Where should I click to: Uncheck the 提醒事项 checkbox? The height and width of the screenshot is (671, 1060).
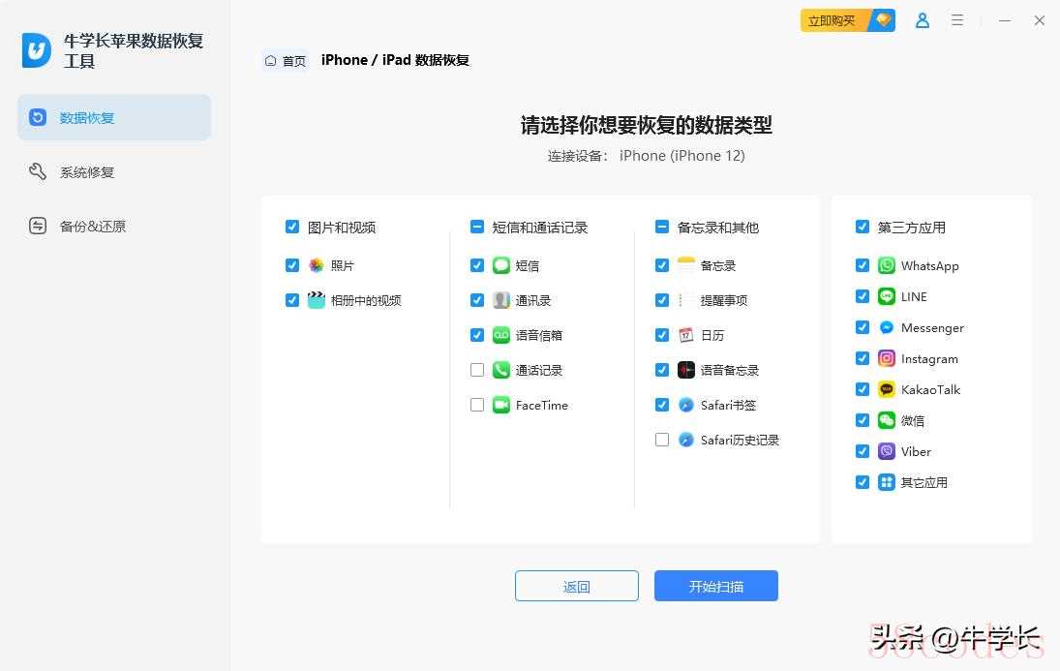[x=662, y=299]
